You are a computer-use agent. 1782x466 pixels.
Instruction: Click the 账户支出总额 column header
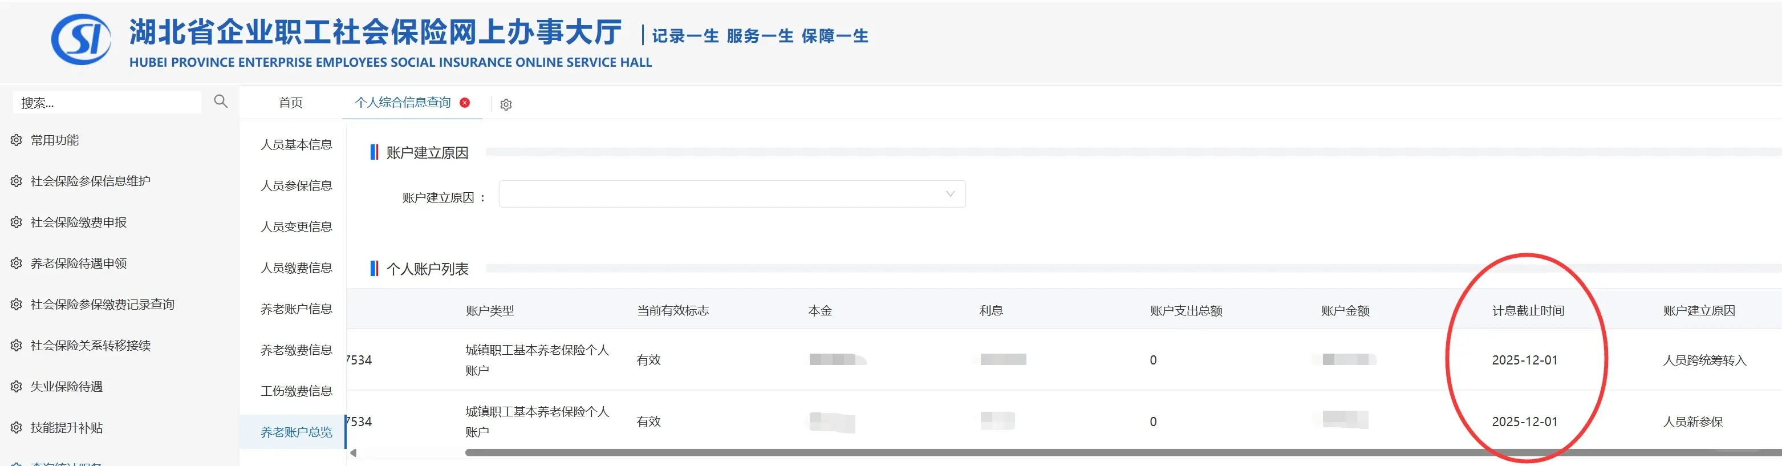coord(1187,311)
